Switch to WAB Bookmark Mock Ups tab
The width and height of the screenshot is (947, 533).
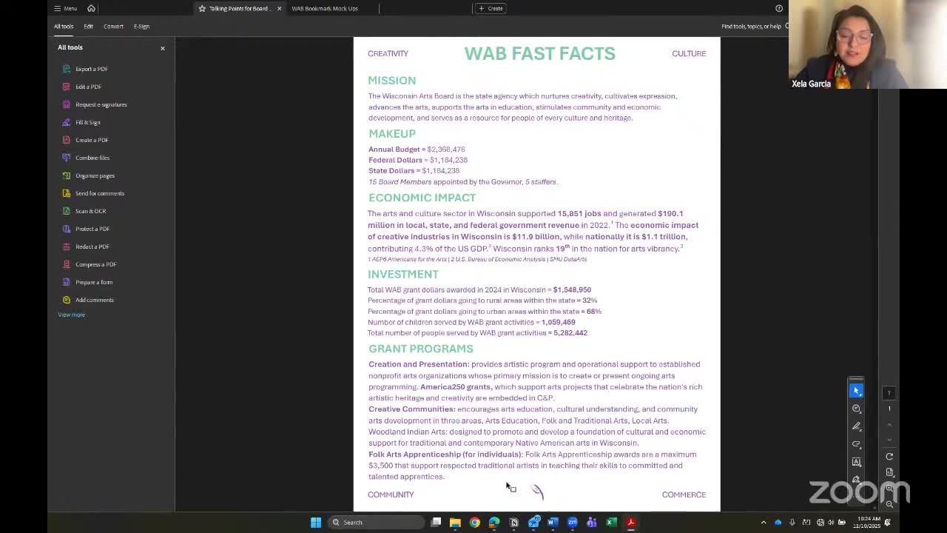click(x=325, y=8)
